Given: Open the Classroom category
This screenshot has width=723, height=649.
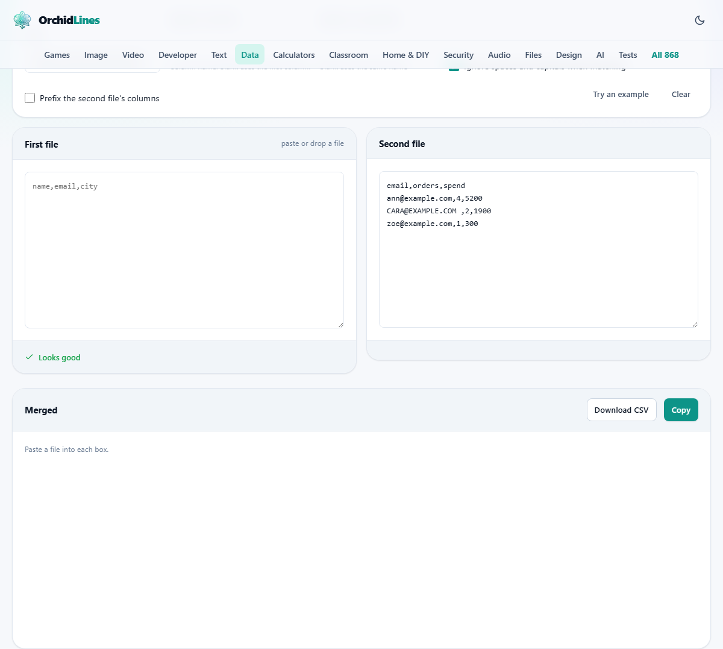Looking at the screenshot, I should pyautogui.click(x=348, y=55).
